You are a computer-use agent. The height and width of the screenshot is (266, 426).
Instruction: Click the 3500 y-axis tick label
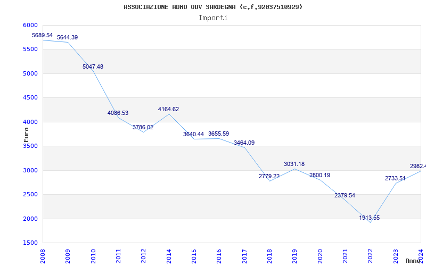[30, 146]
